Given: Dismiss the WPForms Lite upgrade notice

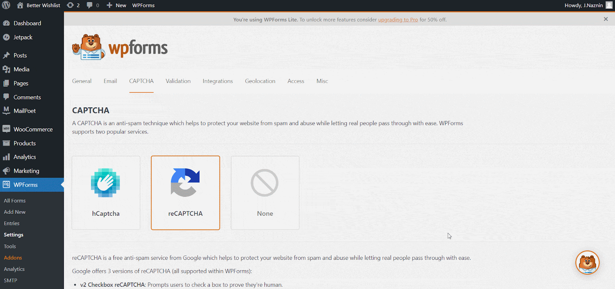Looking at the screenshot, I should tap(606, 19).
